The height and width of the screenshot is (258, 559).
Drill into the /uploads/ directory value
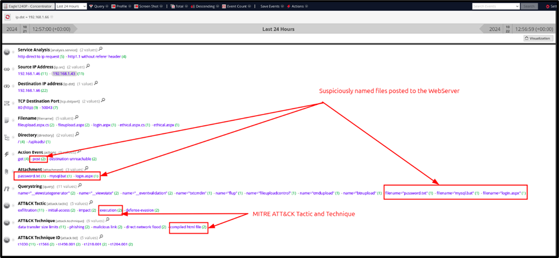click(38, 142)
